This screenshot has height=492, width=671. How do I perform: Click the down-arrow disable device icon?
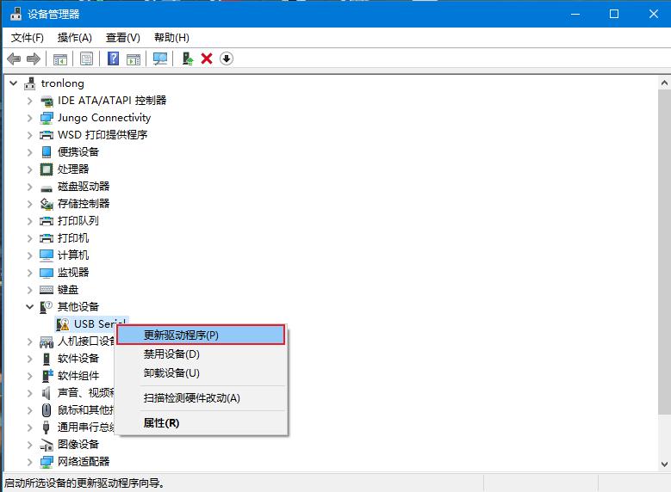227,58
